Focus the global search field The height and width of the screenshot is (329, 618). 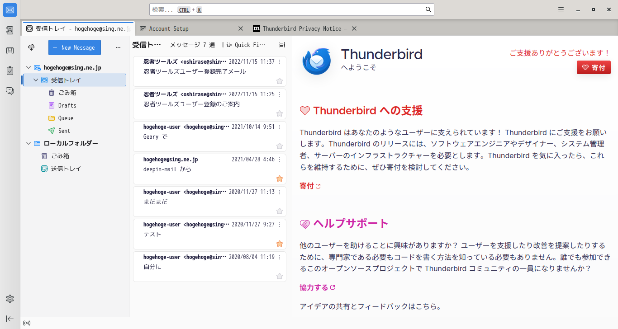pyautogui.click(x=292, y=9)
